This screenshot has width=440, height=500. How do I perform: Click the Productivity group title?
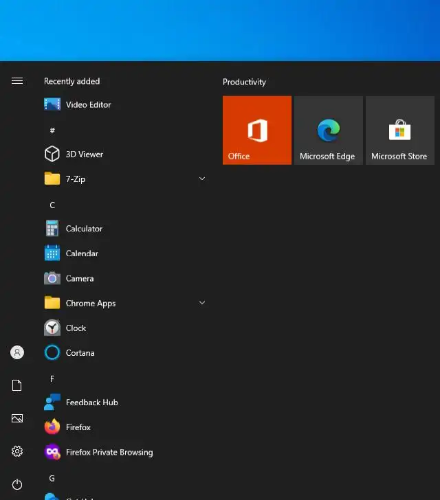[244, 82]
